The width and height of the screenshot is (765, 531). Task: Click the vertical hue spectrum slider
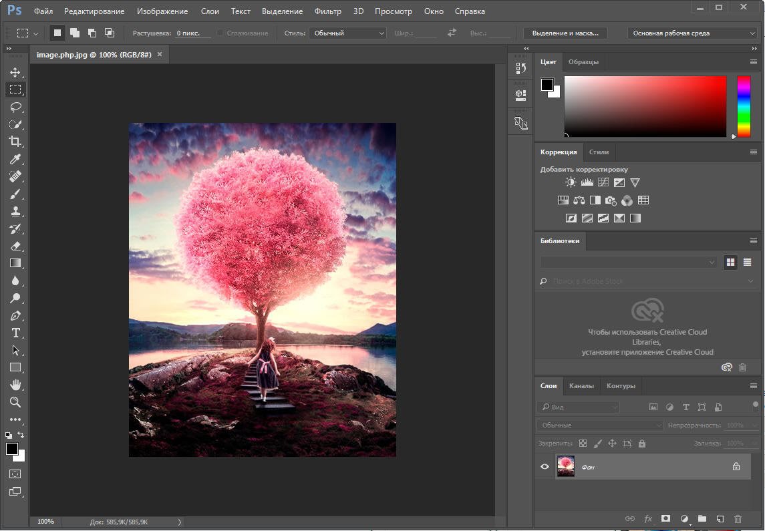pyautogui.click(x=744, y=107)
